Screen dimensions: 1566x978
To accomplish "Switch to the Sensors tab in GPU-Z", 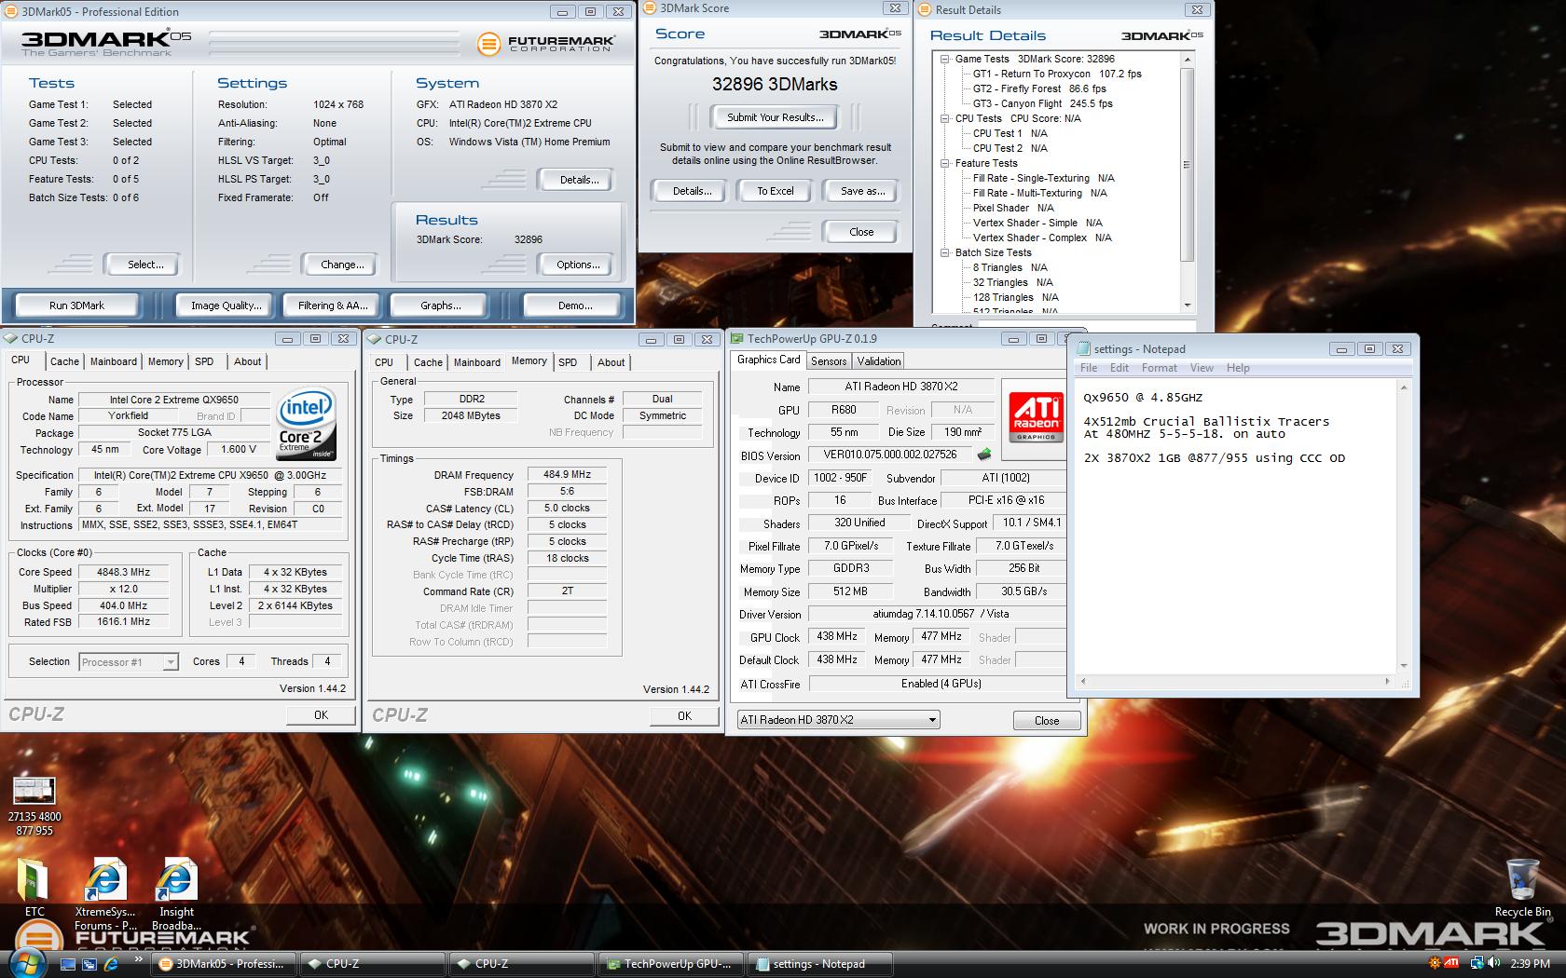I will coord(829,361).
